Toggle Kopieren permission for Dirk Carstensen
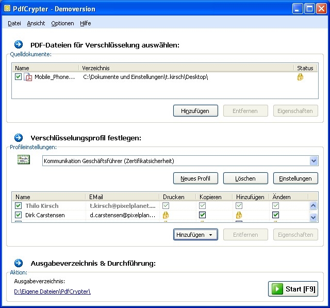The width and height of the screenshot is (330, 308). tap(203, 215)
